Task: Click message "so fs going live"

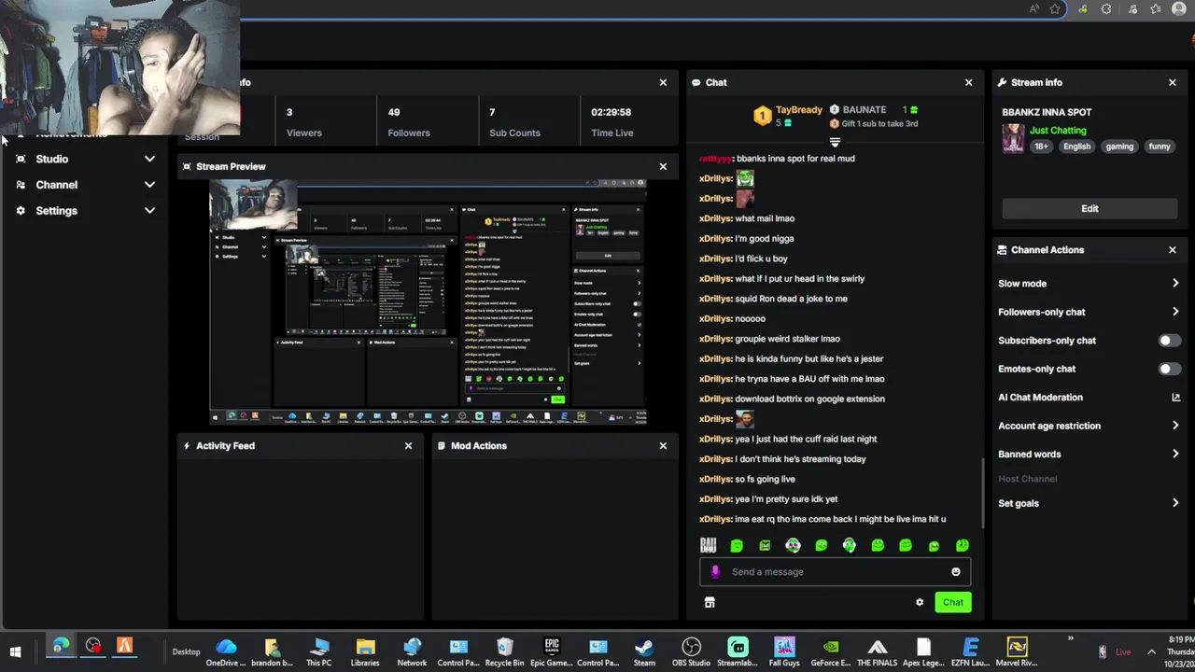Action: (765, 479)
